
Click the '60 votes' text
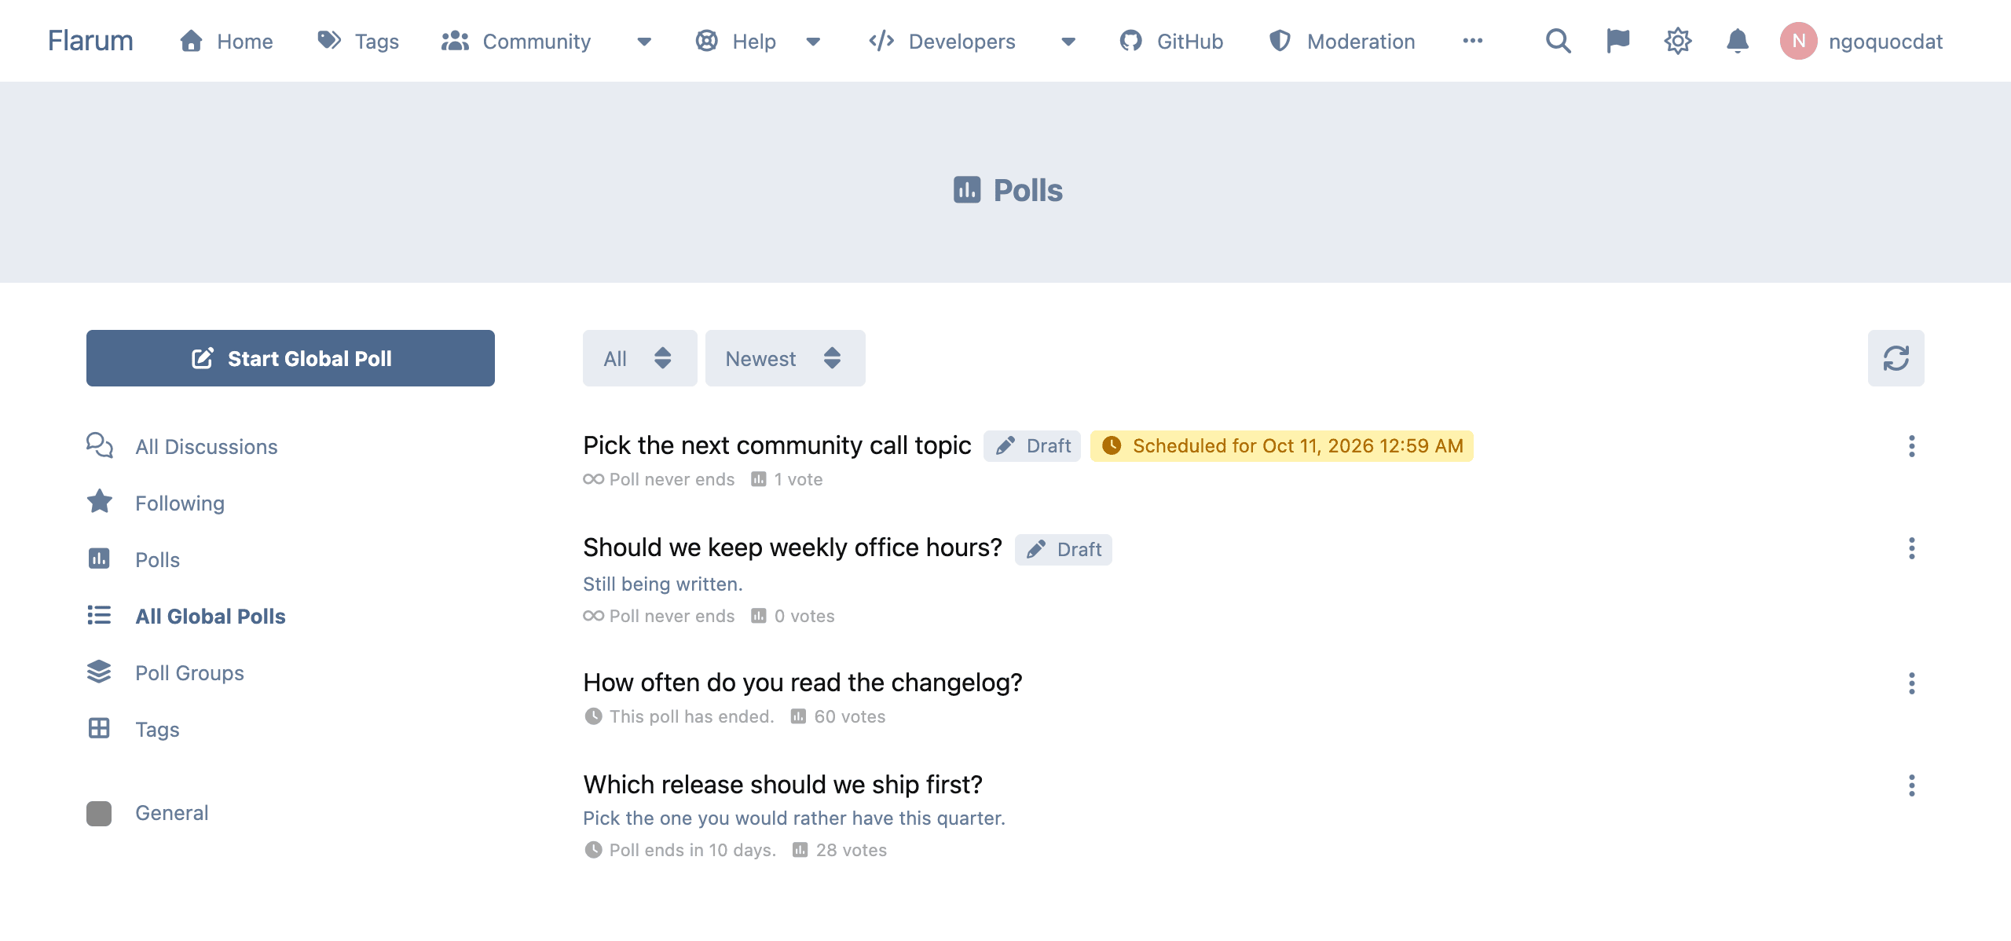(x=849, y=716)
